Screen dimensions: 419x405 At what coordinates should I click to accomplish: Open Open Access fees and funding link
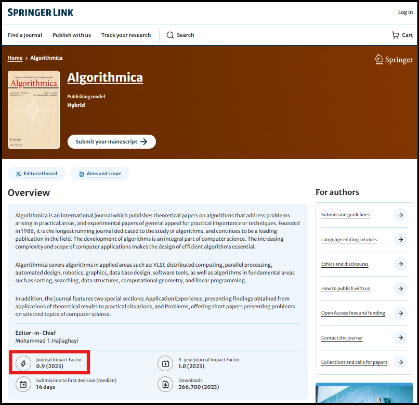[353, 313]
